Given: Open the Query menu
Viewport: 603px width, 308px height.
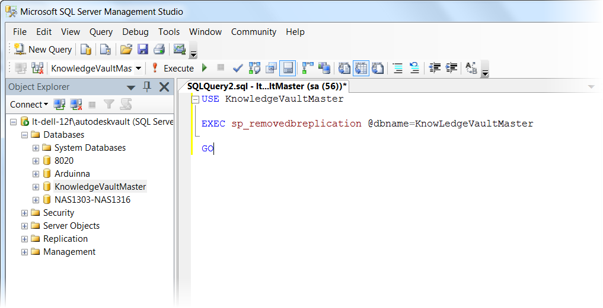Looking at the screenshot, I should click(101, 32).
